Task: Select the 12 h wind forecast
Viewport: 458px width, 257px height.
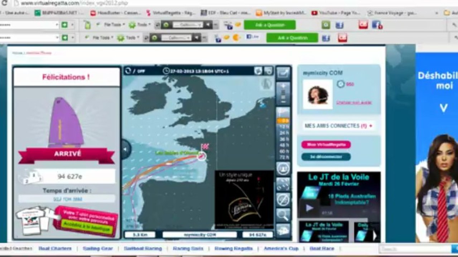Action: (284, 126)
